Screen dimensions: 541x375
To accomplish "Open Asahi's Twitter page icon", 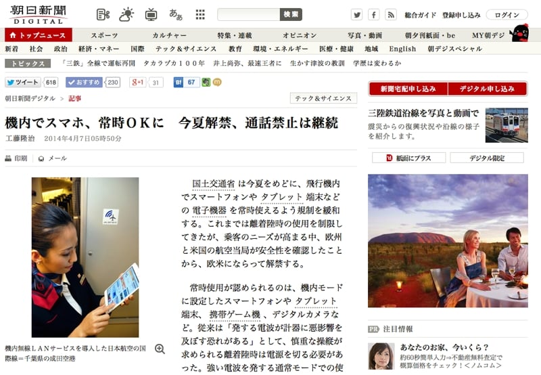I will [356, 15].
